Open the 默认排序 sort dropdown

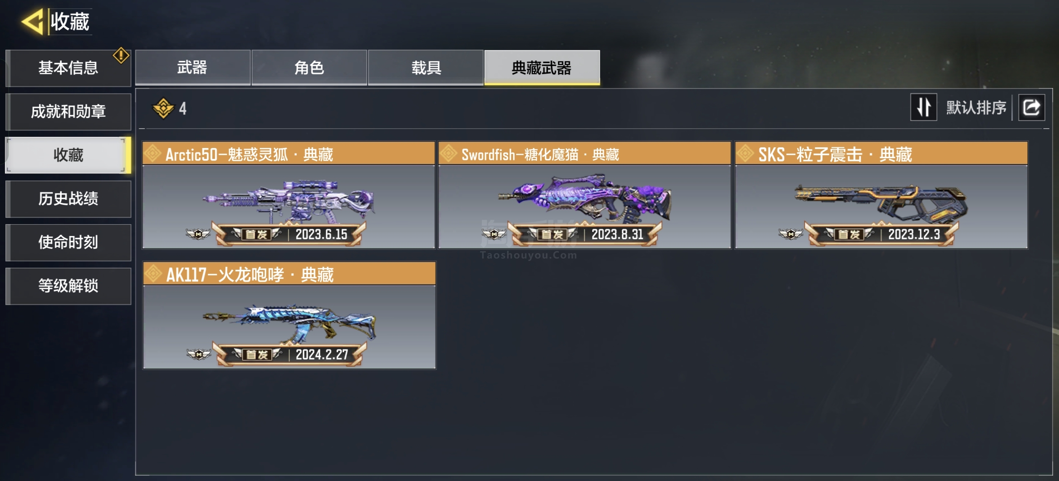coord(976,108)
